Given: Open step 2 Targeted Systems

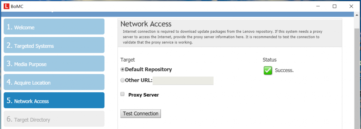Looking at the screenshot, I should coord(54,45).
